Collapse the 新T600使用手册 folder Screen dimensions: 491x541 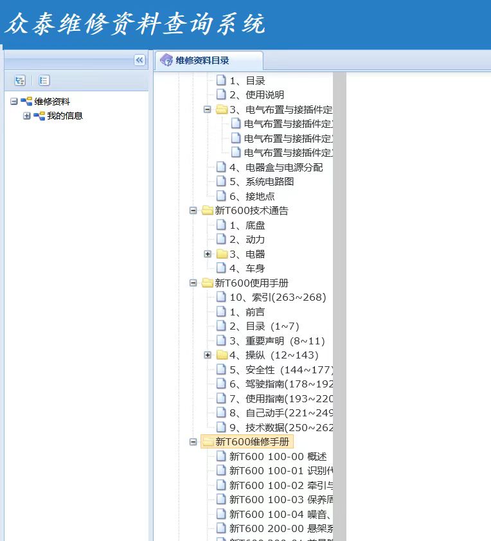[x=193, y=283]
